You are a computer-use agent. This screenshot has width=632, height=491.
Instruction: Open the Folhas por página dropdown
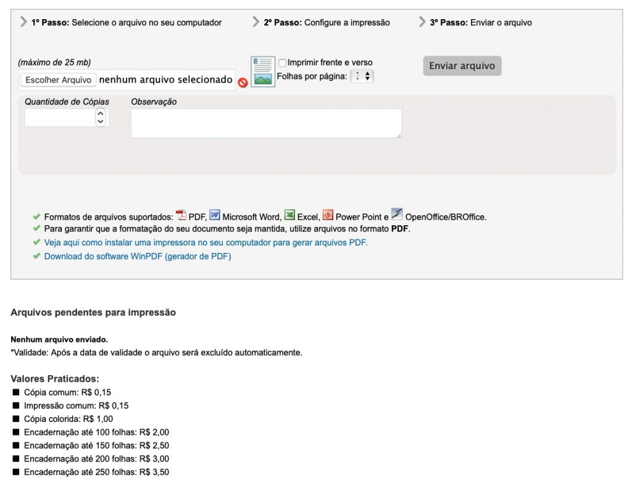pos(362,76)
